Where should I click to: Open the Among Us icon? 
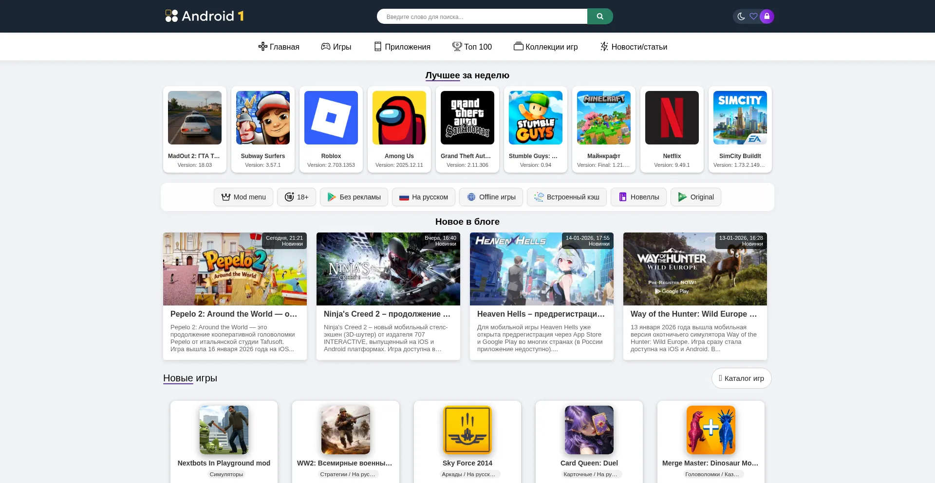(399, 118)
